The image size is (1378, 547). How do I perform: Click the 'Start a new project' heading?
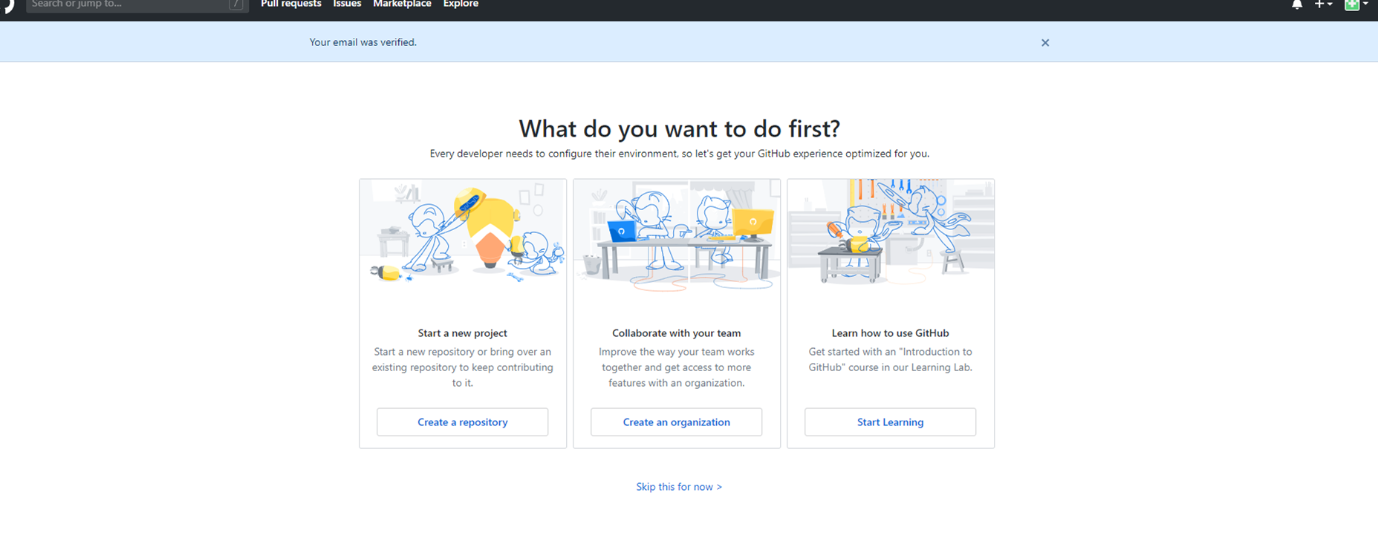click(462, 333)
